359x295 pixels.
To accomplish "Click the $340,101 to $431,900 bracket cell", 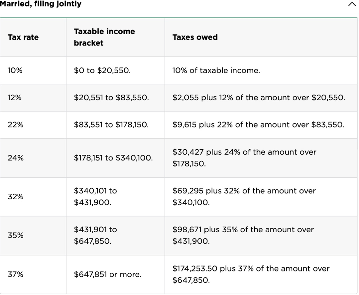I will pyautogui.click(x=95, y=197).
